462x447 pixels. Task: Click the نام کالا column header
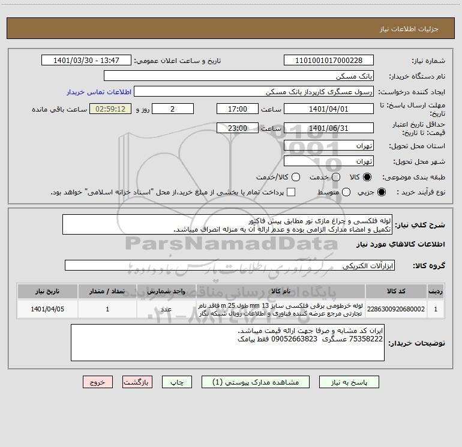[x=281, y=291]
